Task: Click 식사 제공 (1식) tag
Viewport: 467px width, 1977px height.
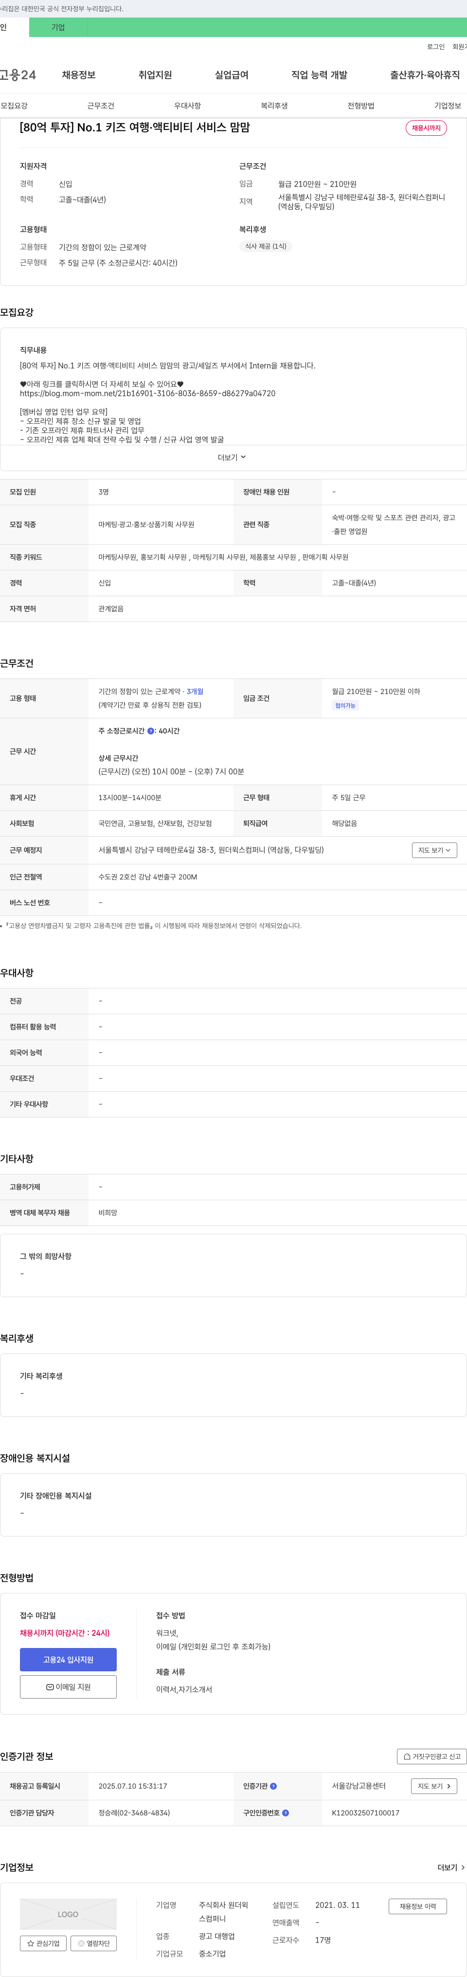Action: [x=265, y=246]
